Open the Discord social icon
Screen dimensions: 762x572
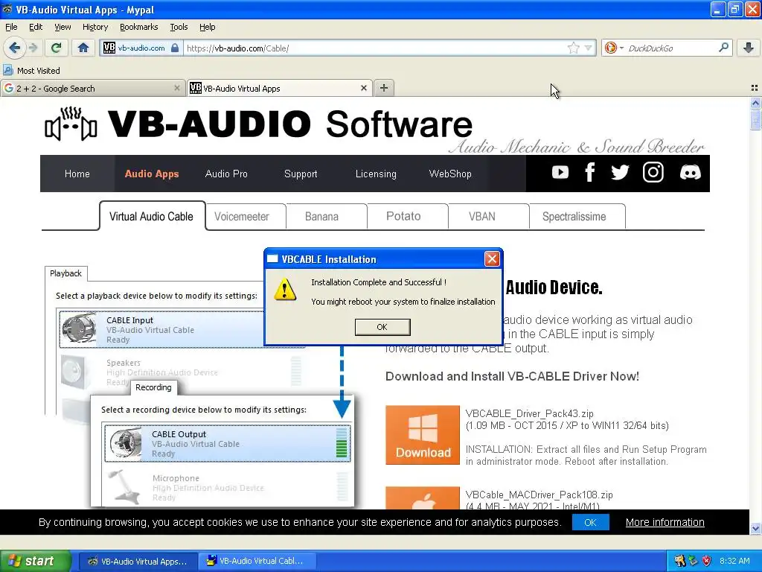(x=690, y=172)
